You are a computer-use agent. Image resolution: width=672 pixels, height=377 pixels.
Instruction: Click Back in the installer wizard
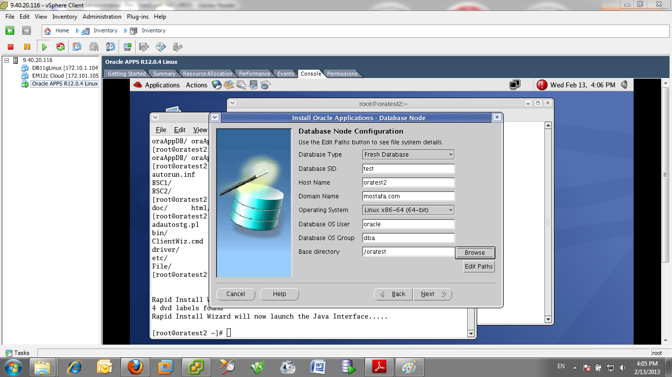coord(394,294)
